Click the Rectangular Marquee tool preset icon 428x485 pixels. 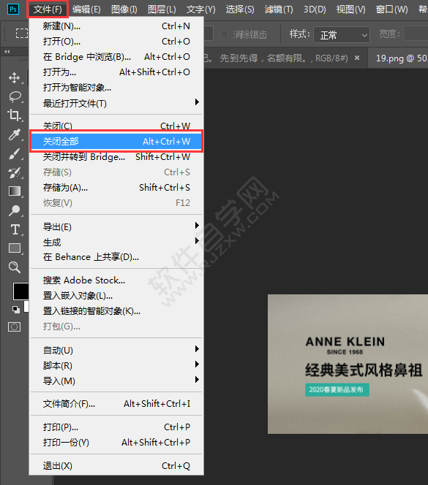[x=22, y=33]
